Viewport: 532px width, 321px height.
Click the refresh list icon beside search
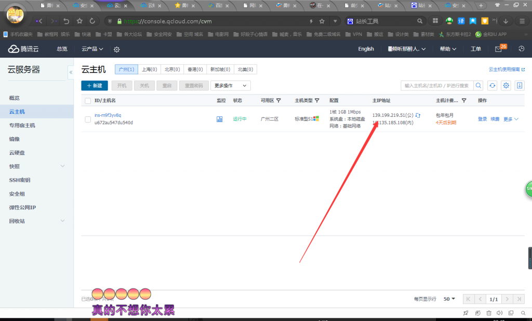click(x=492, y=86)
